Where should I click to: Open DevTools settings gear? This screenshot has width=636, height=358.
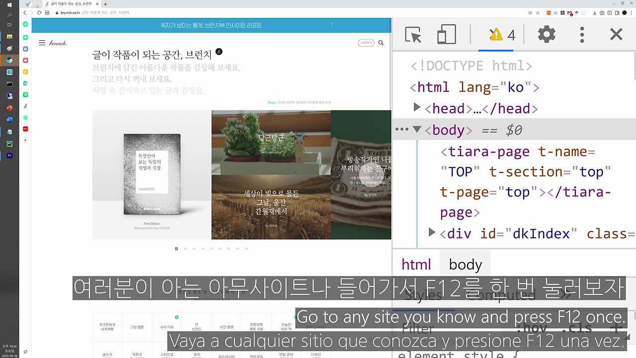click(x=546, y=34)
